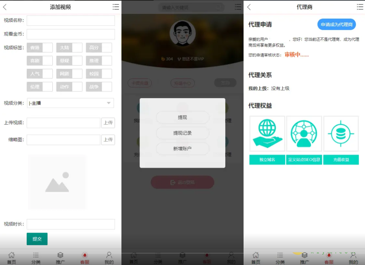
Task: Click the 独立域名 globe icon
Action: click(x=267, y=134)
